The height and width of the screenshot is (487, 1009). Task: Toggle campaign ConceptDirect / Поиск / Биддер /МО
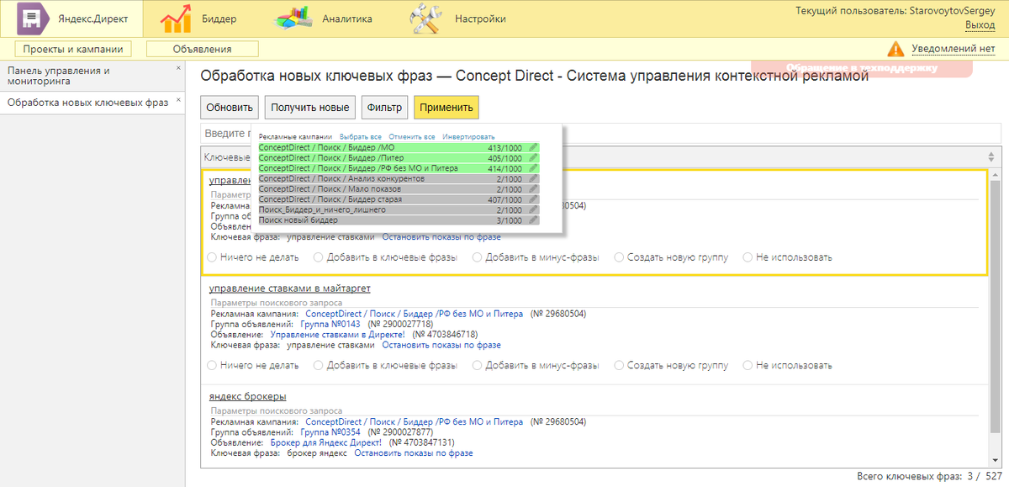pyautogui.click(x=399, y=148)
